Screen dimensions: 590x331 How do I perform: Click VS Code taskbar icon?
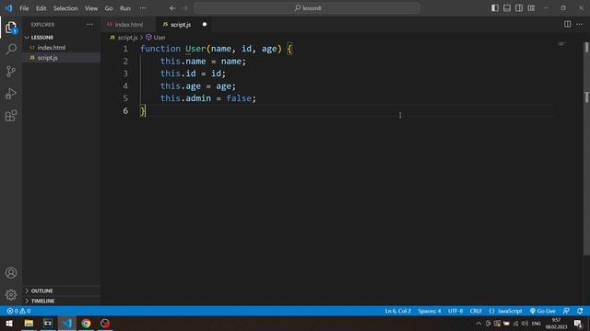click(67, 323)
